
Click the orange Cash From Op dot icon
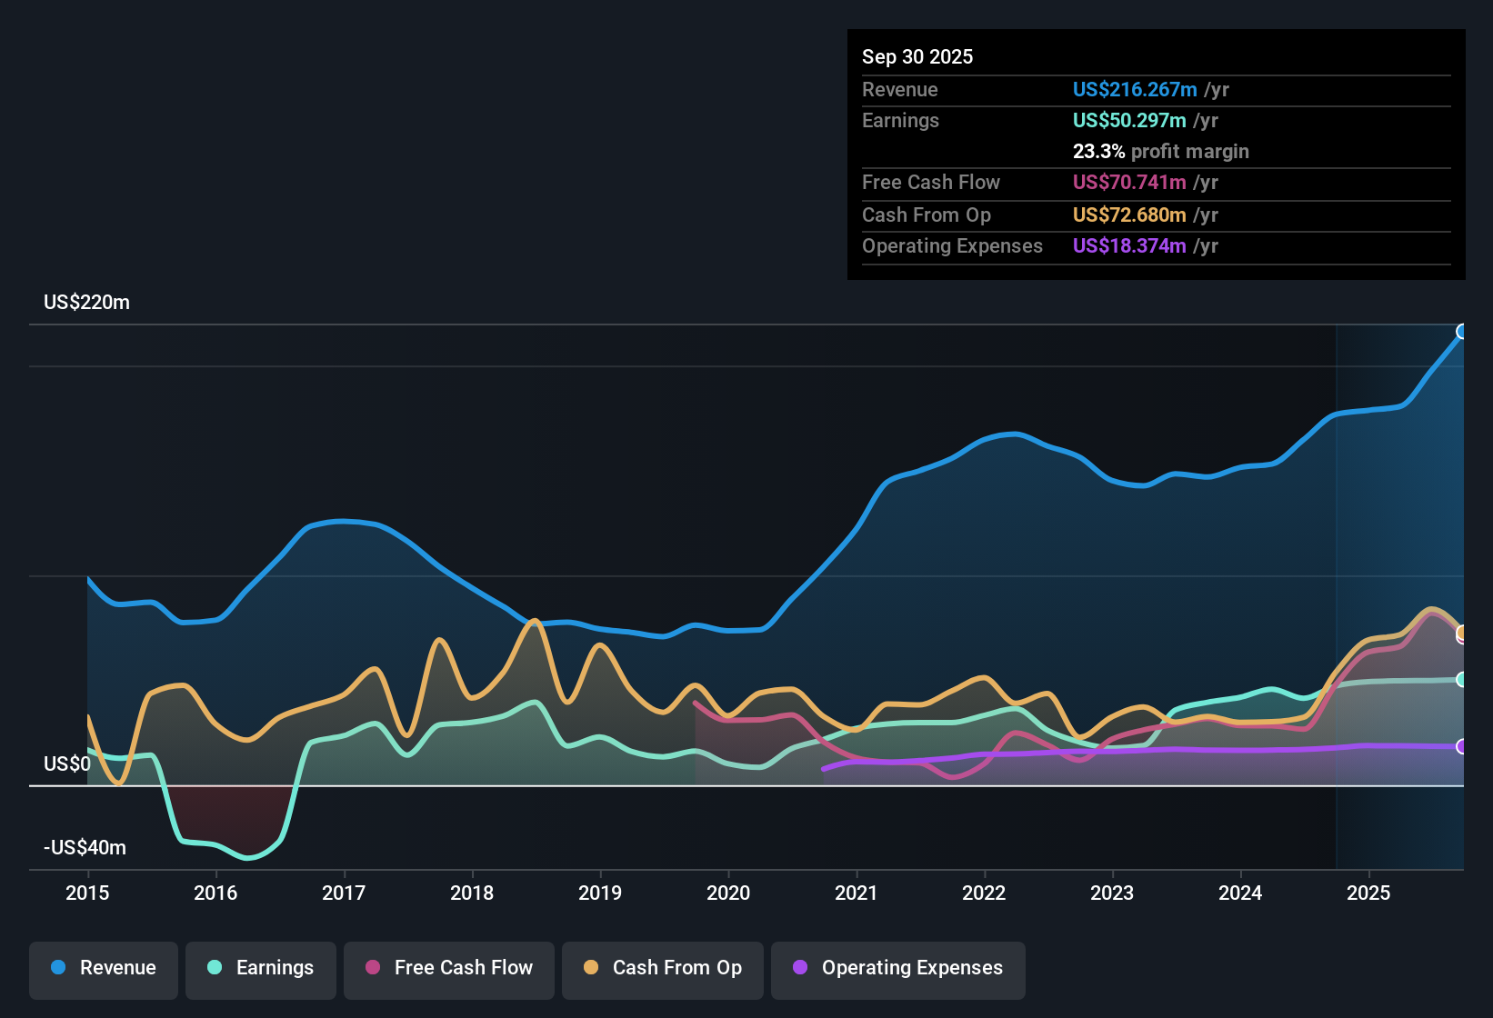pos(591,968)
